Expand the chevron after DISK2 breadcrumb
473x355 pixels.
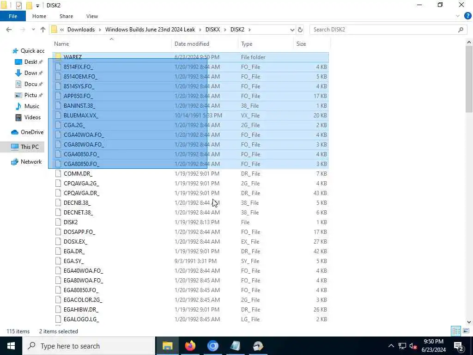pyautogui.click(x=249, y=30)
